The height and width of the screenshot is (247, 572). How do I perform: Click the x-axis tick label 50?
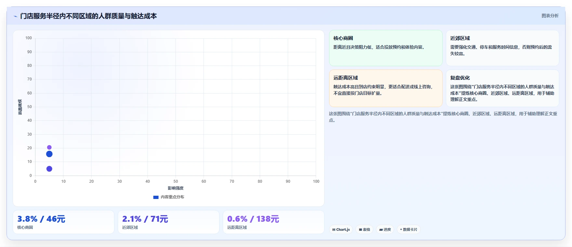(x=176, y=181)
